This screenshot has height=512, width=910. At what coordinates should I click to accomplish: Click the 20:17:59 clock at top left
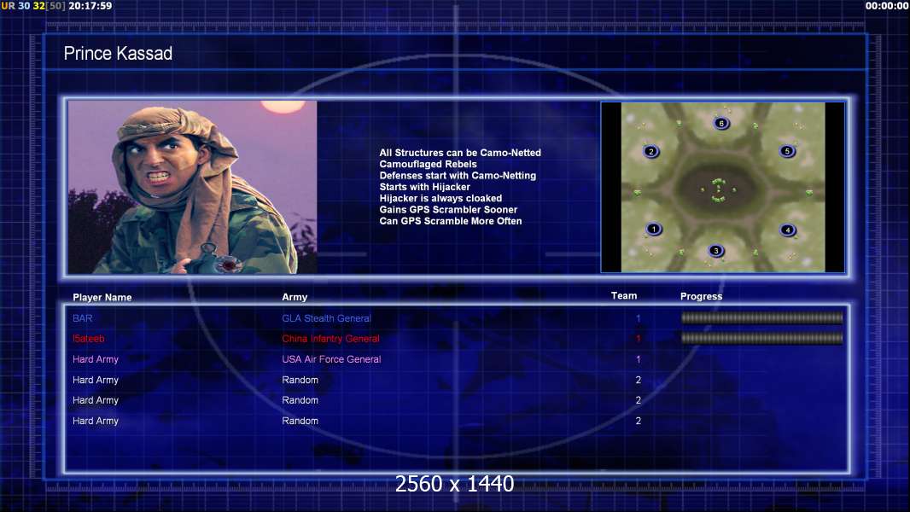(x=90, y=6)
